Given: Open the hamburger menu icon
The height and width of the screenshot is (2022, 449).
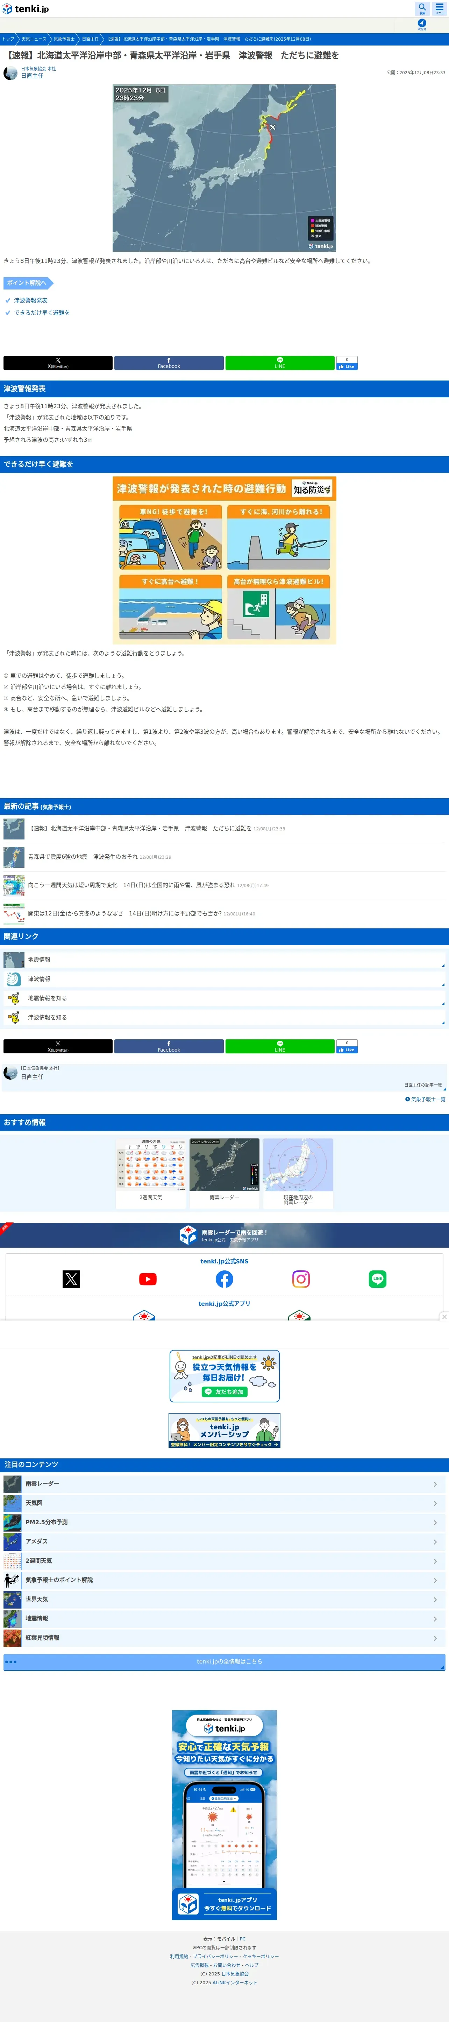Looking at the screenshot, I should pyautogui.click(x=440, y=9).
